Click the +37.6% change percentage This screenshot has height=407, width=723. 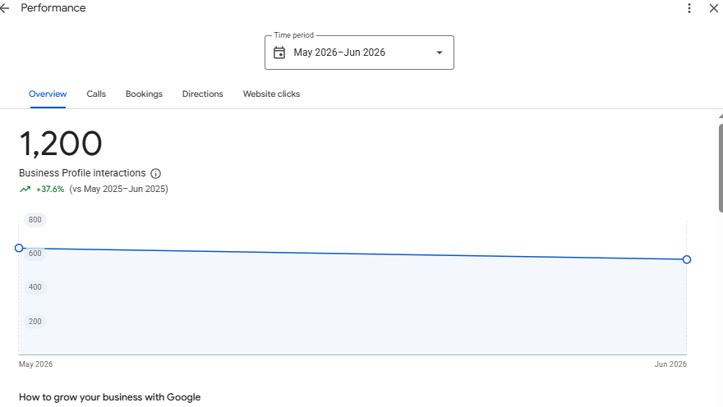click(x=50, y=190)
